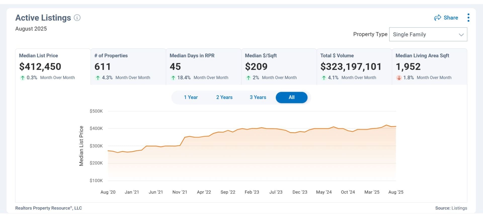483x220 pixels.
Task: Select the Median List Price metric card
Action: 53,66
